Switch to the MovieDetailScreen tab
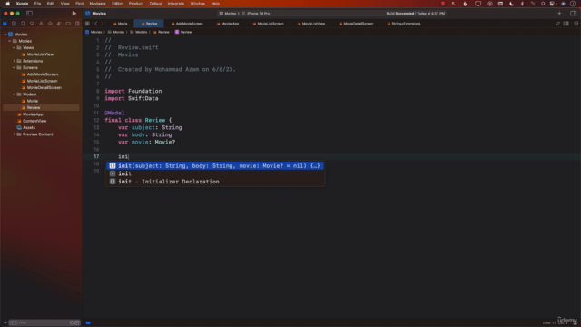Screen dimensions: 581x327 (356, 24)
